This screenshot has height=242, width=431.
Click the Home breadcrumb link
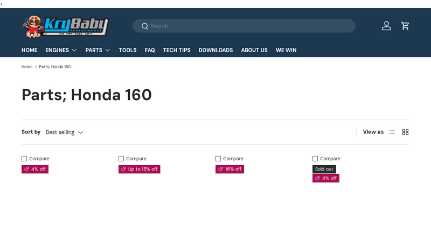pyautogui.click(x=27, y=67)
